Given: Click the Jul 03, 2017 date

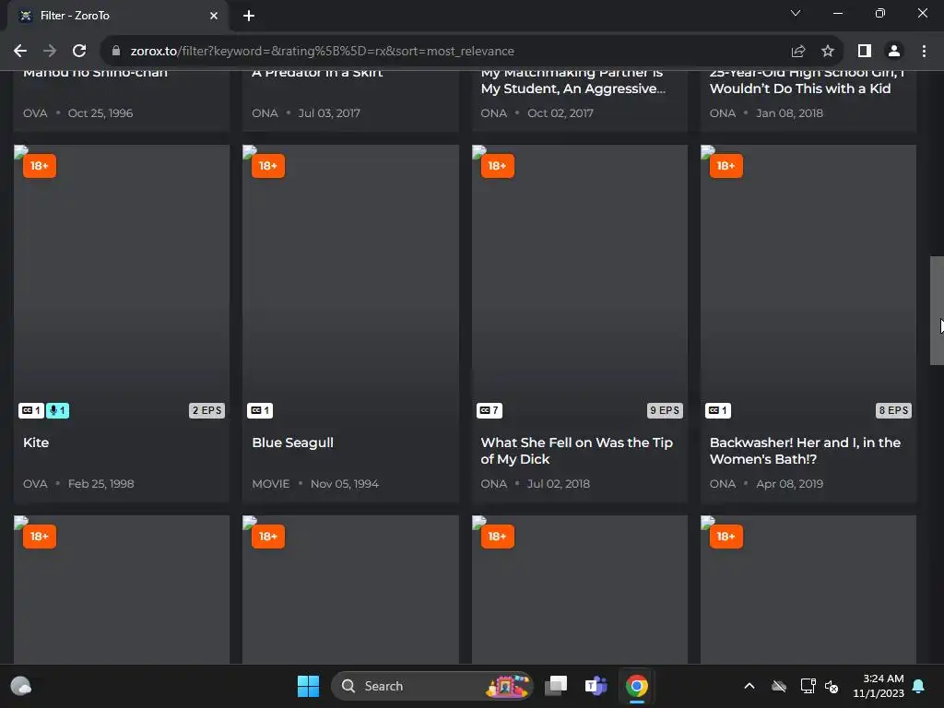Looking at the screenshot, I should (329, 113).
